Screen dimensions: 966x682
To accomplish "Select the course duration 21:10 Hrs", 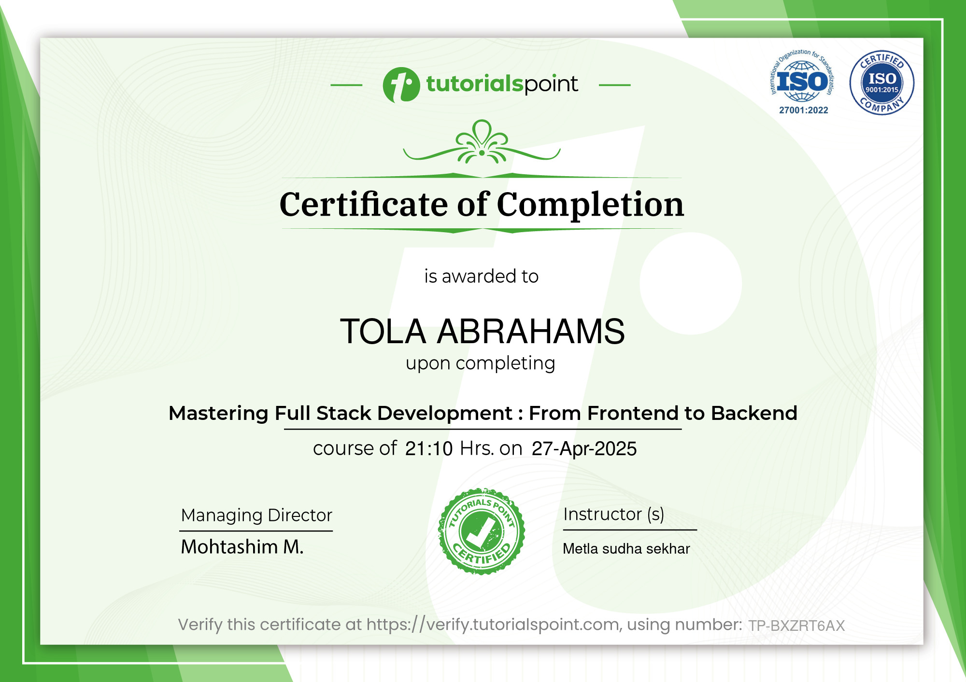I will coord(428,448).
